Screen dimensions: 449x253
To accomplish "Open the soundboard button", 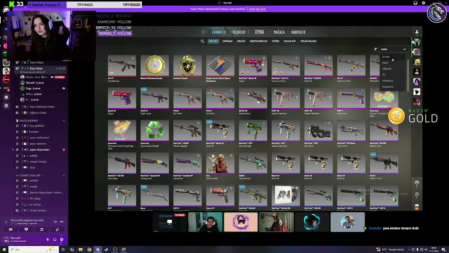I will [58, 229].
